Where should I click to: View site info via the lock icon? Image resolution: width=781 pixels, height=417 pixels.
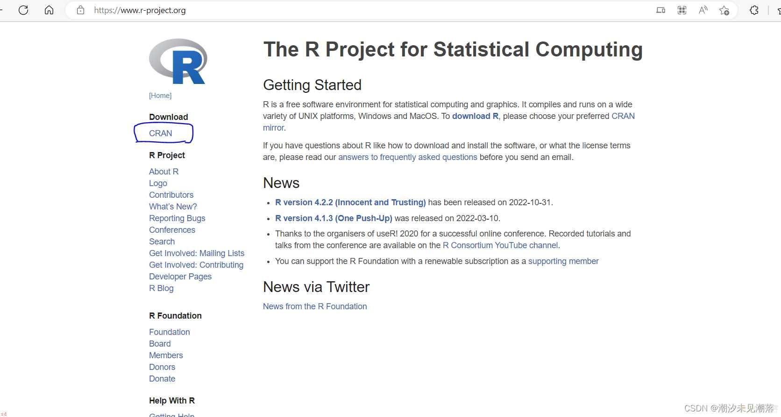point(80,10)
